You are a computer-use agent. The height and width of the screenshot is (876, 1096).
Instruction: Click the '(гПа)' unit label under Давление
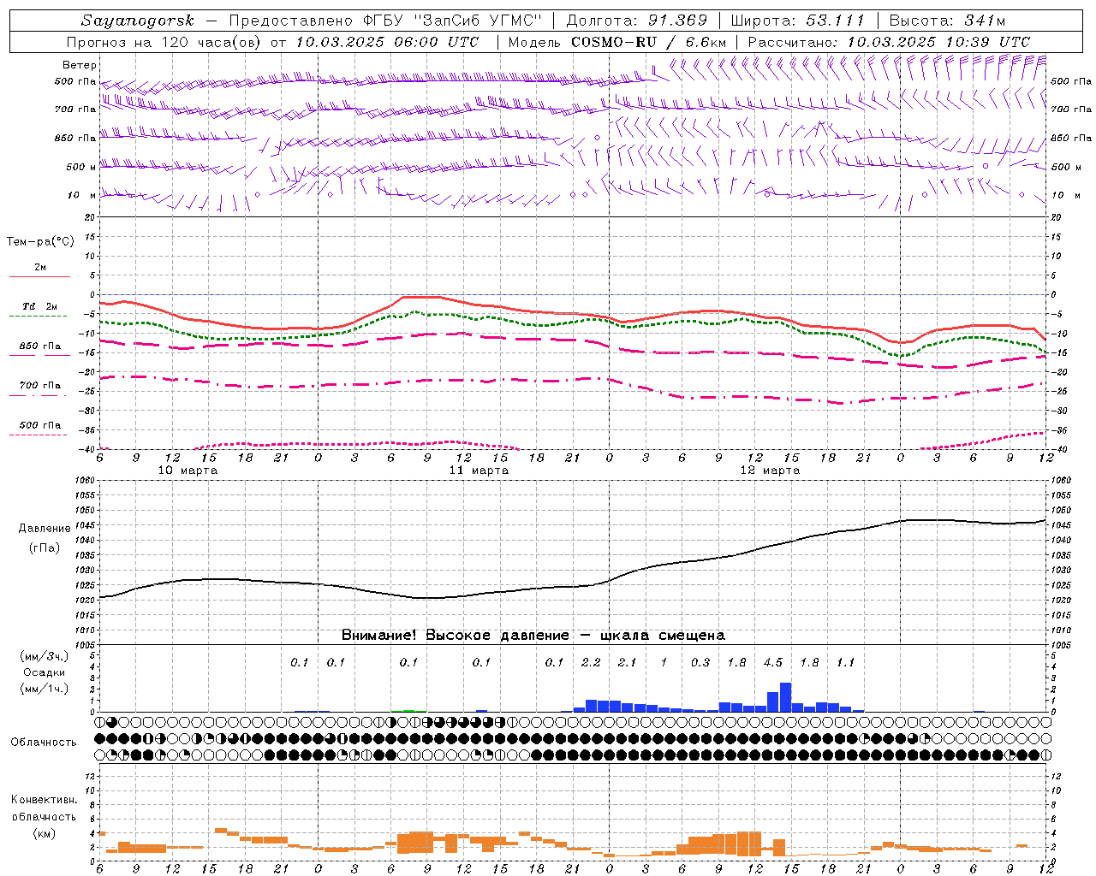pyautogui.click(x=45, y=548)
